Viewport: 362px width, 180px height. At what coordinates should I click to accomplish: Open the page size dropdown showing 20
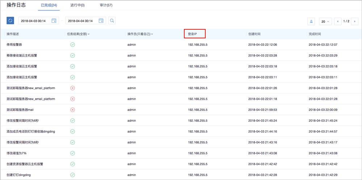[325, 21]
